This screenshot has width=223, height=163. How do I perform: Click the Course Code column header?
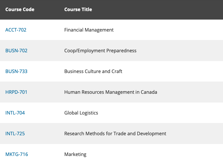[20, 9]
